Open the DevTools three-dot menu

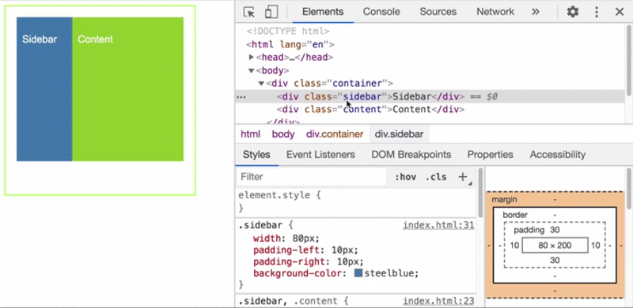tap(597, 12)
